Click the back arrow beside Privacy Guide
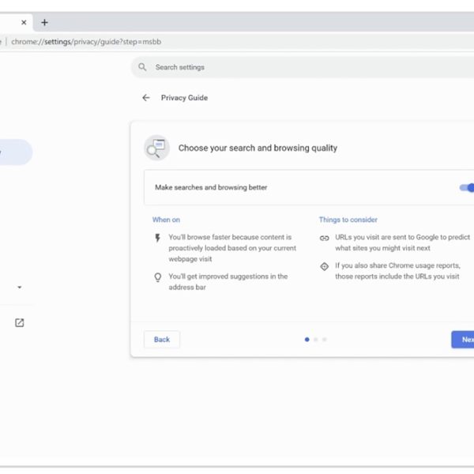The width and height of the screenshot is (474, 474). 145,98
